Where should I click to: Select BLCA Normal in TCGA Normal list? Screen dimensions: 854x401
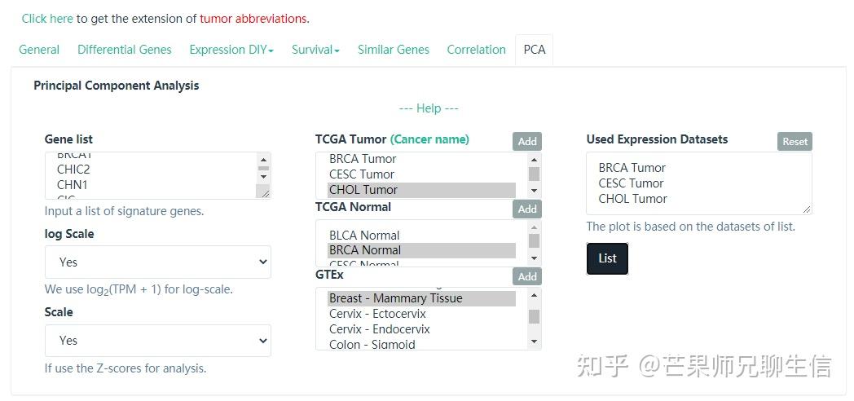pos(364,236)
